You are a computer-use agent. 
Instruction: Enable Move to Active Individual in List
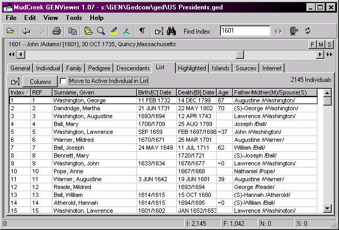[63, 81]
